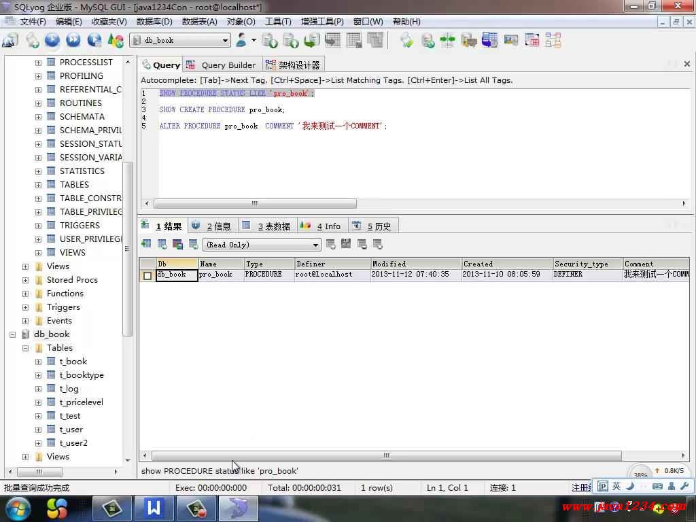Click the light green sync arrows toolbar icon
Image resolution: width=696 pixels, height=522 pixels.
406,40
